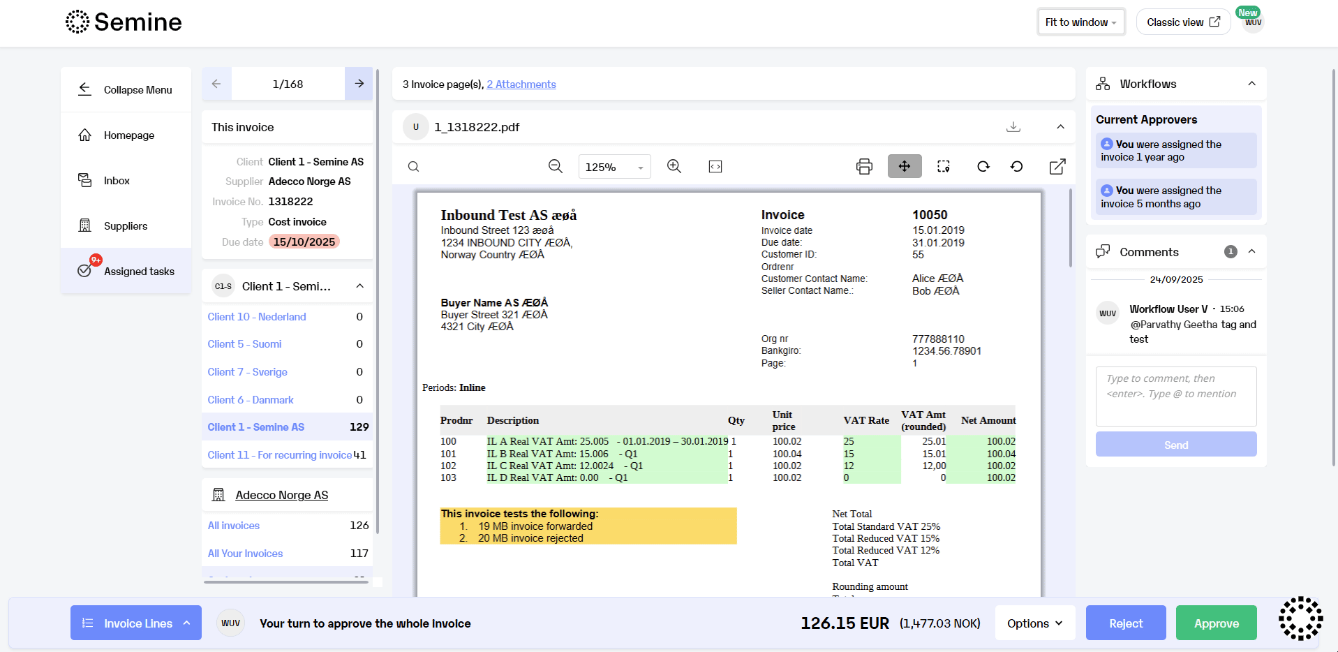This screenshot has width=1338, height=652.
Task: Collapse the Comments panel
Action: point(1251,251)
